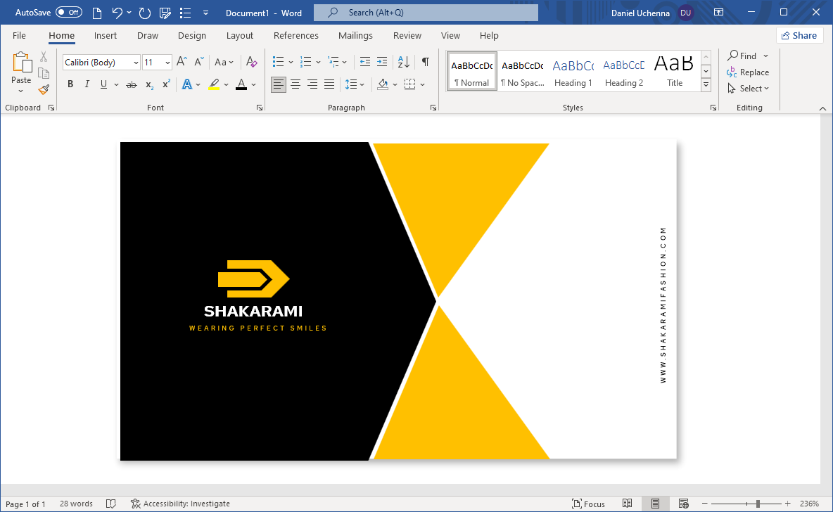Expand the Styles gallery more arrow
Viewport: 833px width, 512px height.
click(x=706, y=86)
